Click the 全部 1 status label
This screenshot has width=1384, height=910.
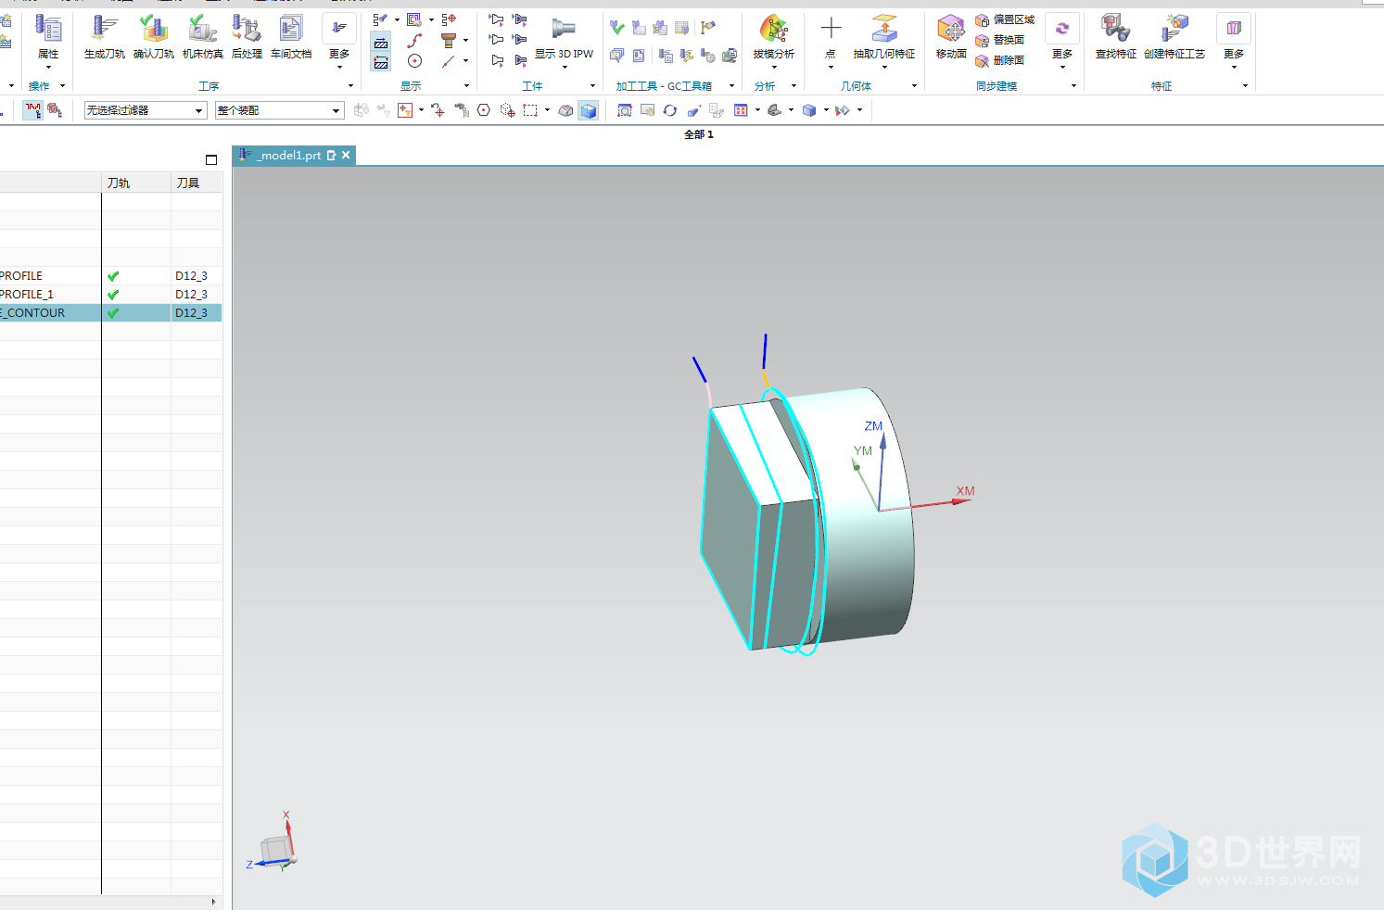pyautogui.click(x=699, y=134)
